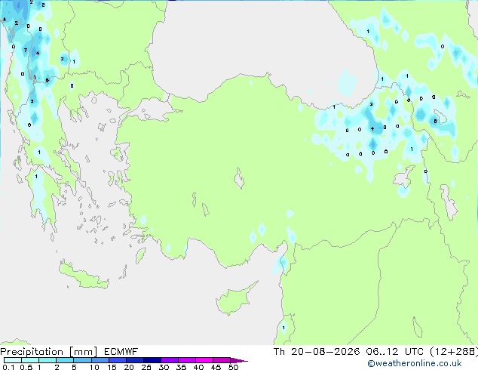The width and height of the screenshot is (478, 370).
Task: Click the weatheronline.co.uk copyright link
Action: 414,363
